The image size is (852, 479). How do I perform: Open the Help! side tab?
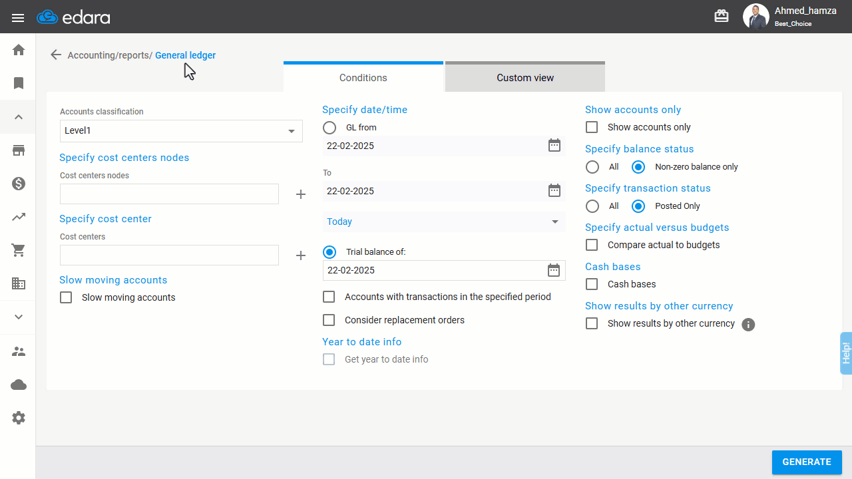(x=846, y=353)
